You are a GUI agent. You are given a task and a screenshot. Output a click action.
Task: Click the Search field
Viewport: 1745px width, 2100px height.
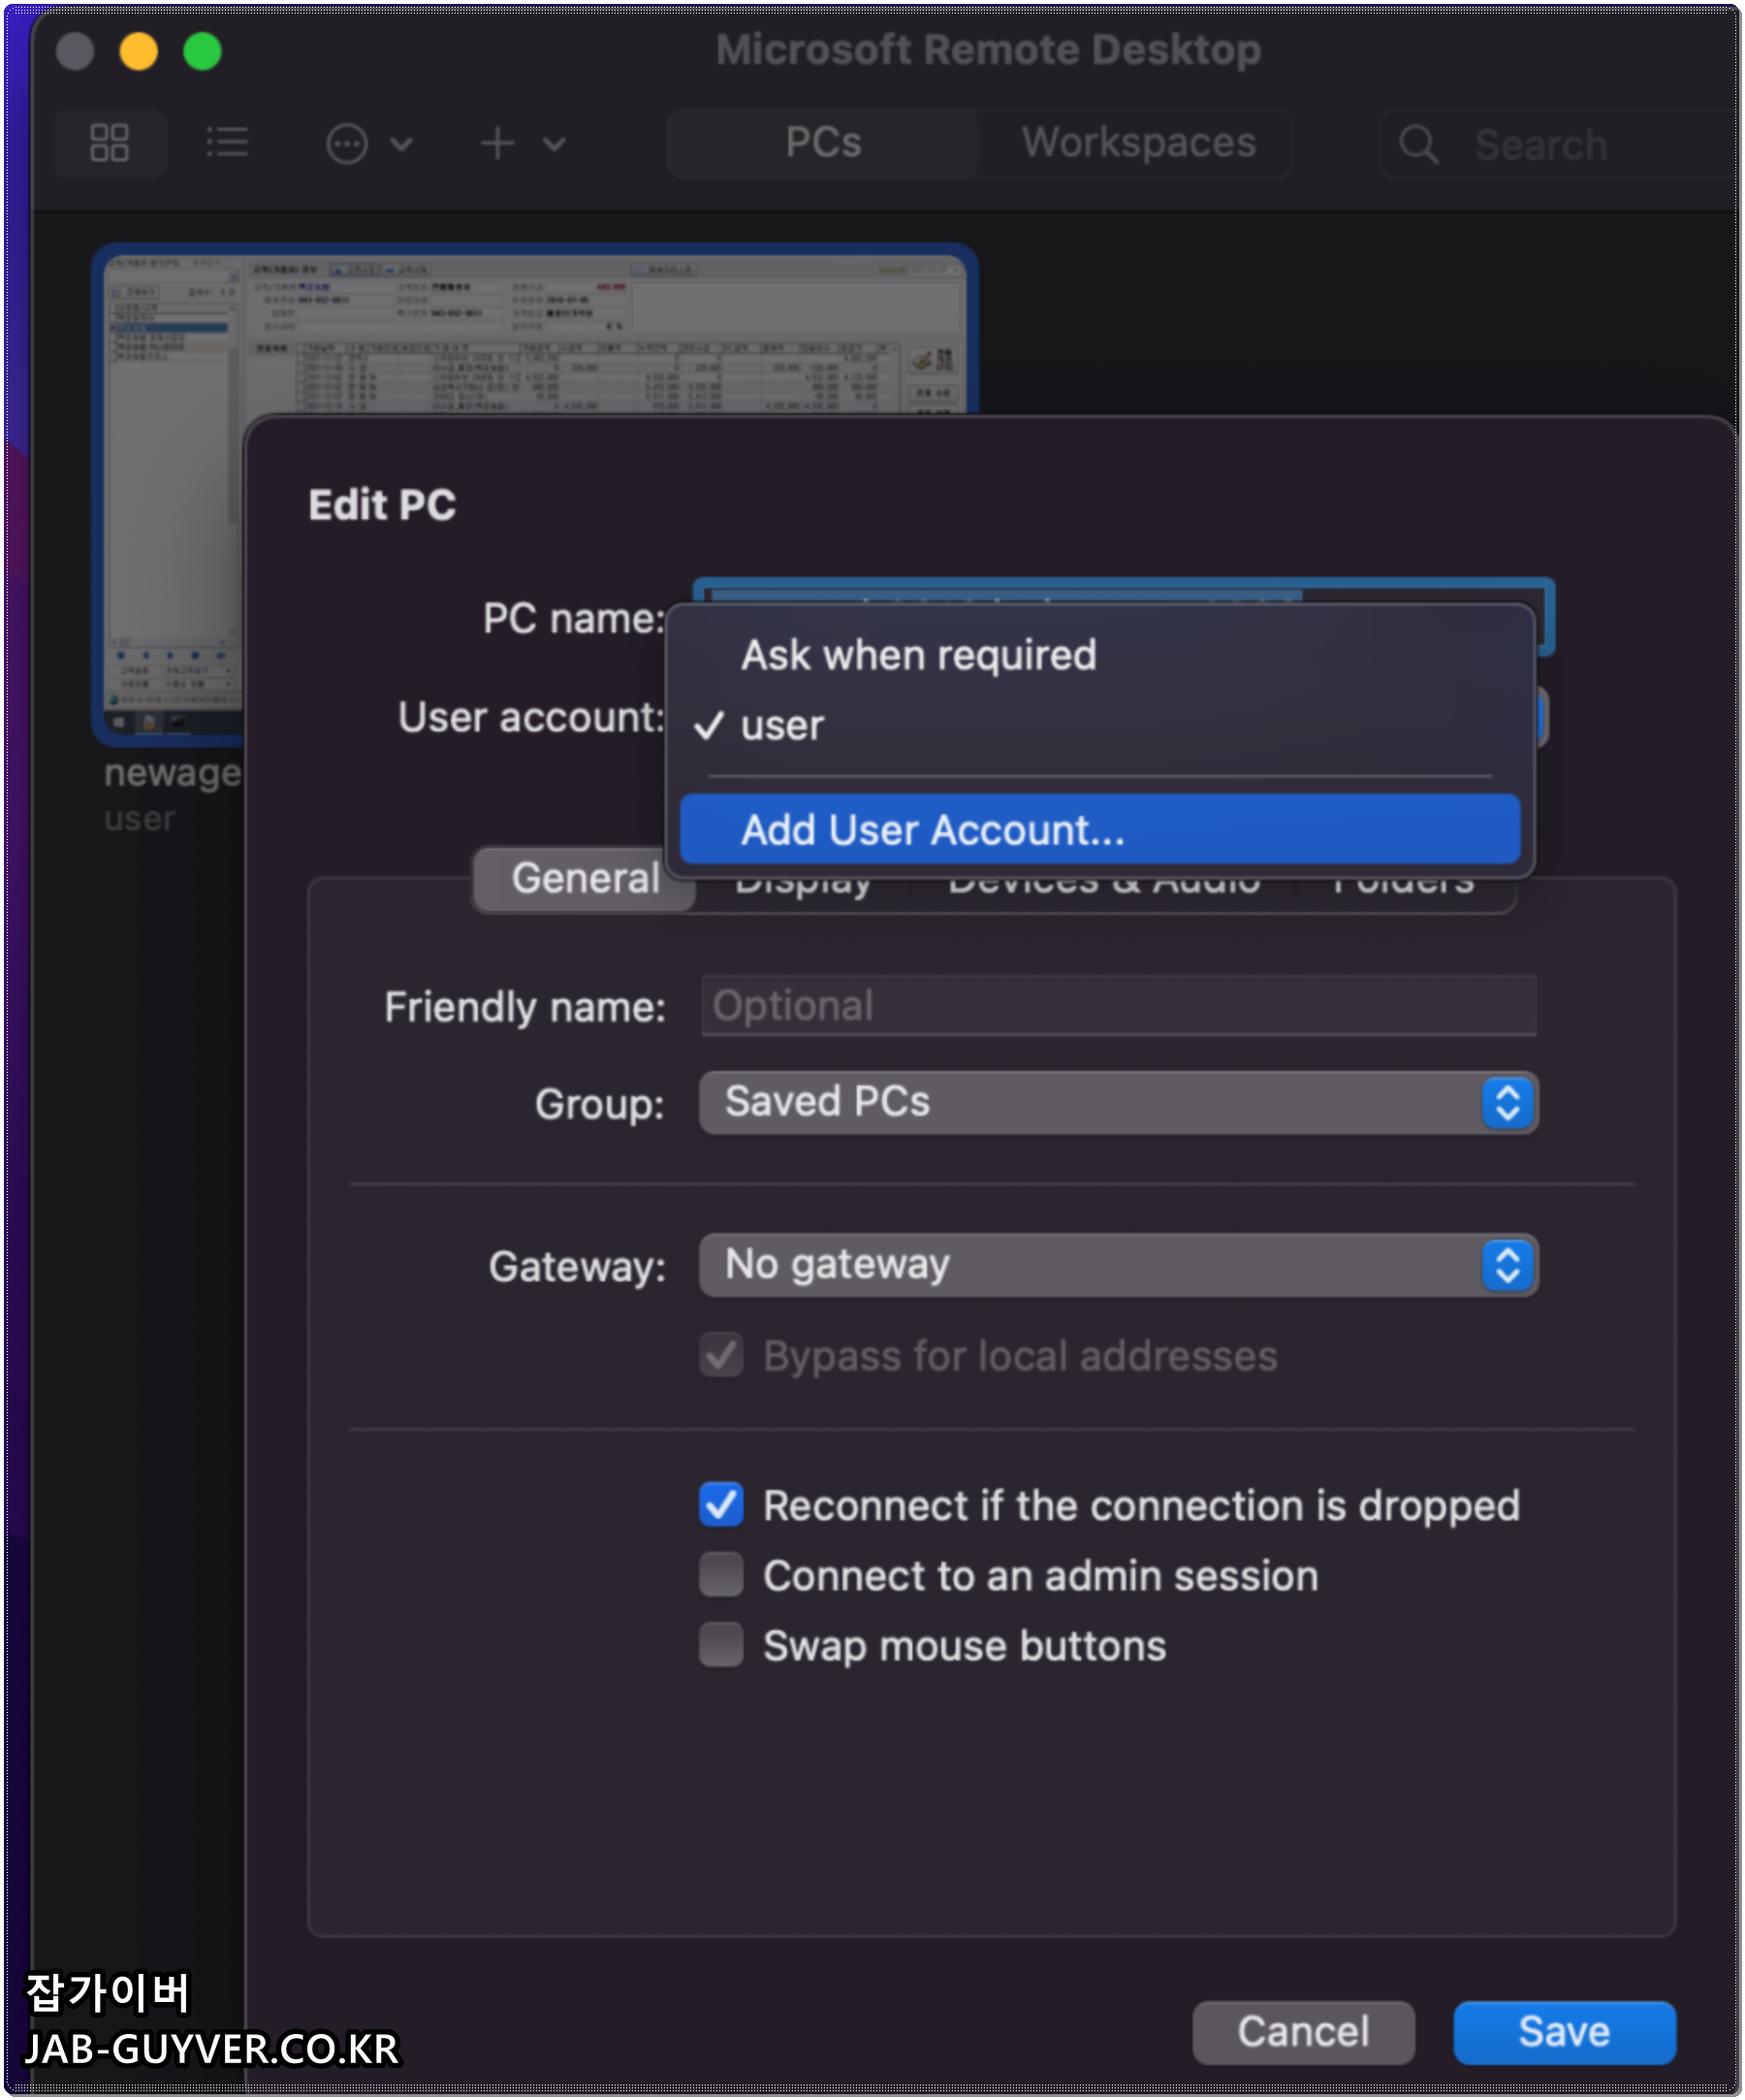point(1561,145)
